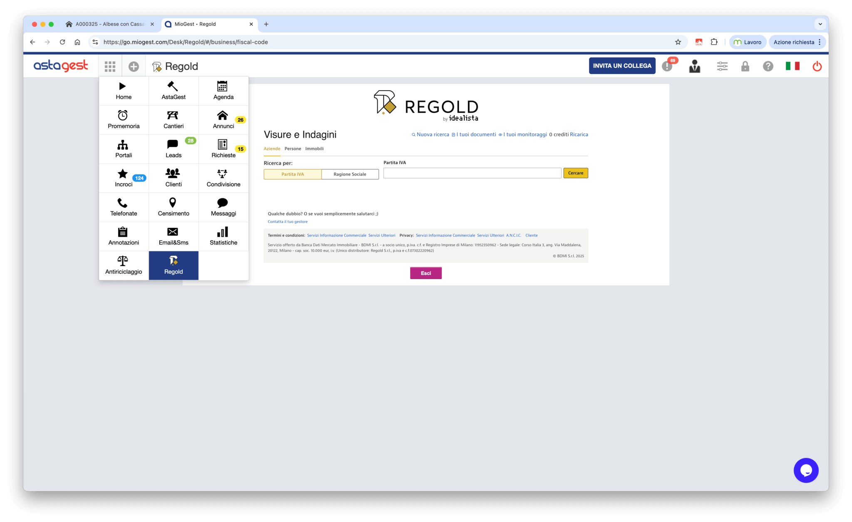Image resolution: width=852 pixels, height=522 pixels.
Task: Open the Leads module
Action: click(173, 149)
